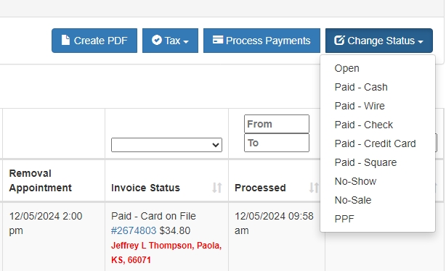Click the Create PDF button
Viewport: 446px width, 271px height.
(x=94, y=41)
